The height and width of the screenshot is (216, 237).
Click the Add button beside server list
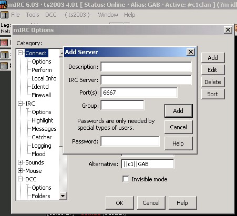coord(213,58)
